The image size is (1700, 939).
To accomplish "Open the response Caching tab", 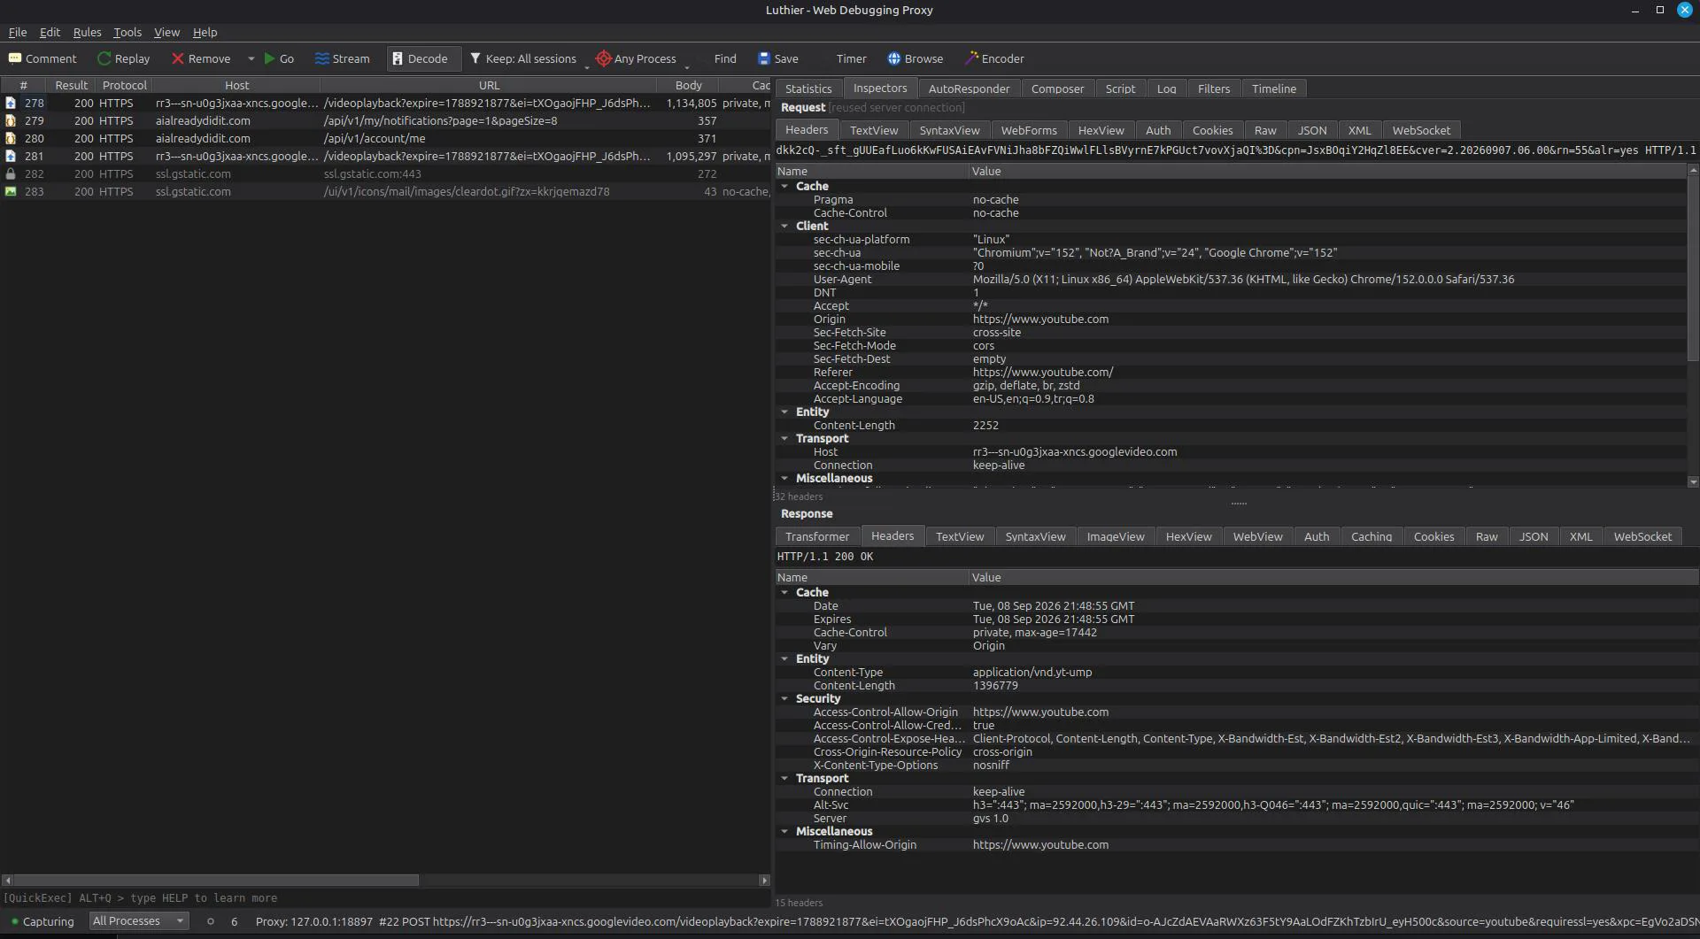I will [x=1372, y=536].
